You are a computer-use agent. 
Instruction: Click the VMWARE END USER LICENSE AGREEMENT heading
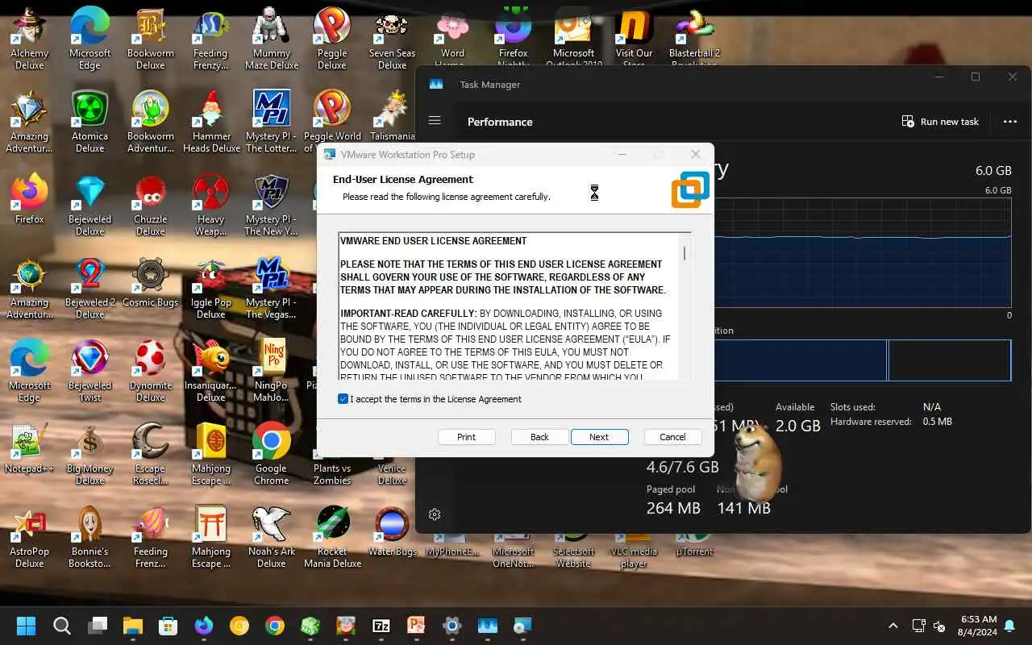pyautogui.click(x=433, y=241)
